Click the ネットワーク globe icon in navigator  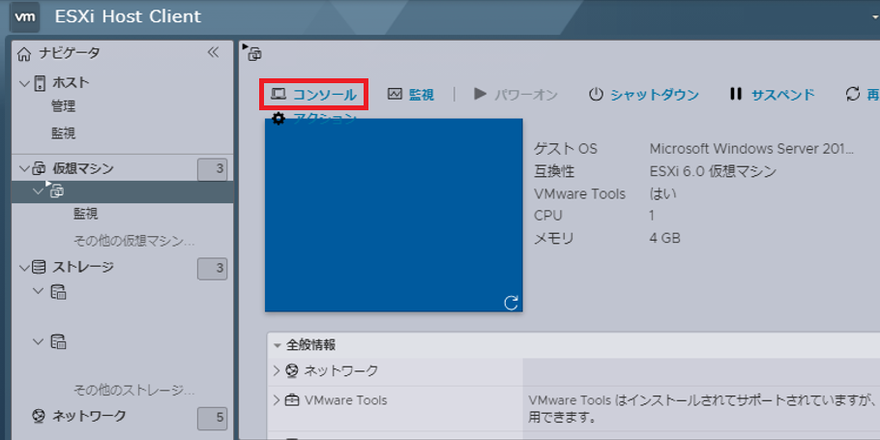(39, 417)
